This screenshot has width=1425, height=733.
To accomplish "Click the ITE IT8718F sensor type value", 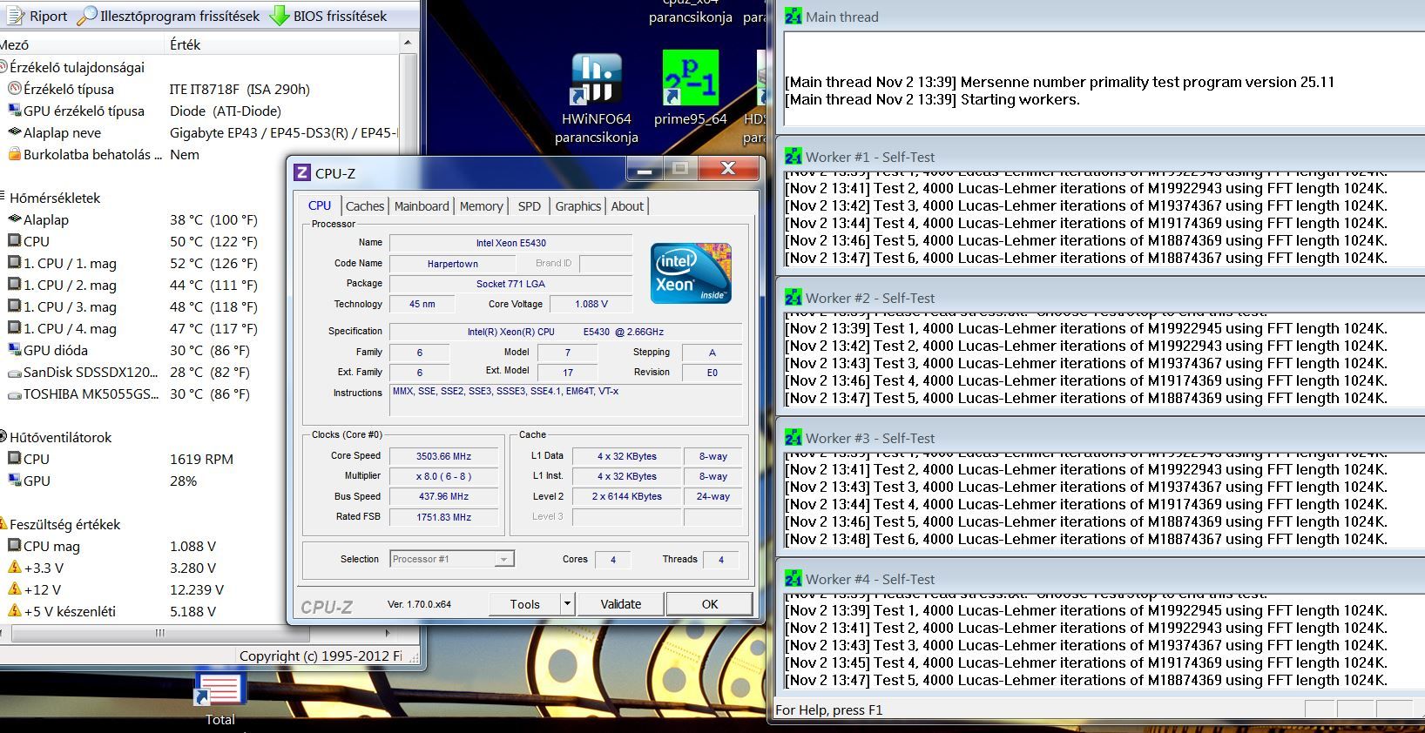I will 240,89.
